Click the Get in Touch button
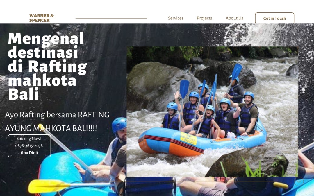The width and height of the screenshot is (314, 196). pos(274,18)
